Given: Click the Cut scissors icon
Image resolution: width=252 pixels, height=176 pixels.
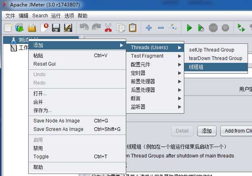Looking at the screenshot, I should [x=108, y=28].
